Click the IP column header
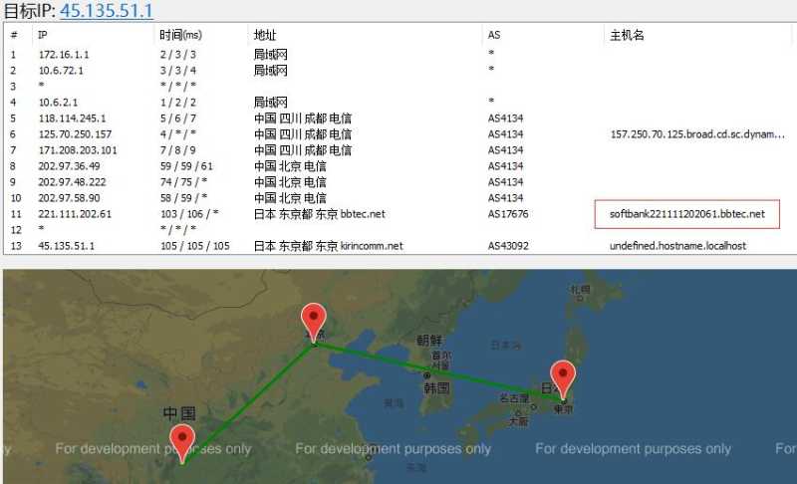Screen dimensions: 797x484 pos(43,35)
